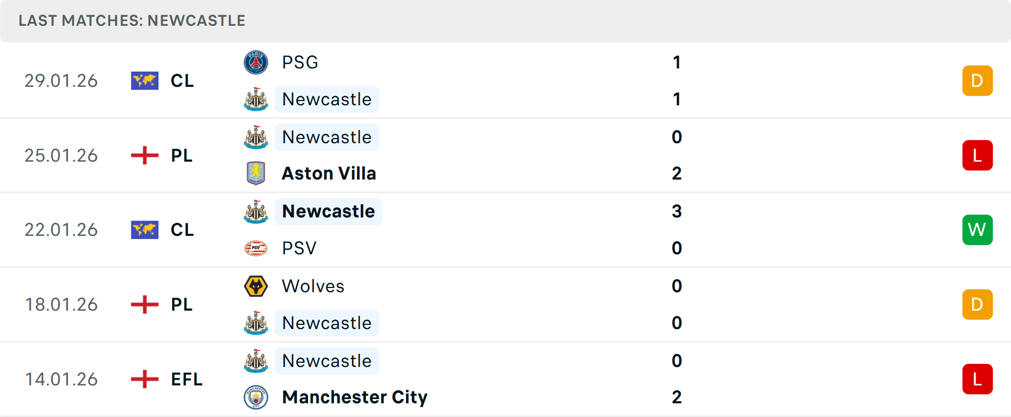Click the England flag beside PL label
Image resolution: width=1011 pixels, height=417 pixels.
click(144, 155)
